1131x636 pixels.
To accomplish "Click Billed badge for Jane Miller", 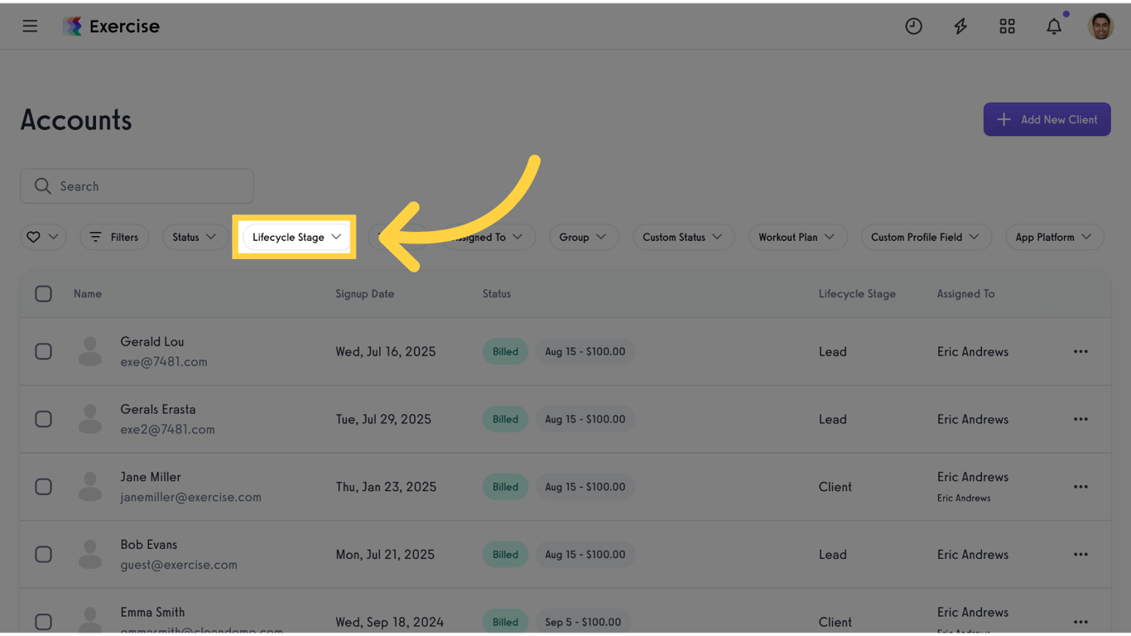I will click(x=505, y=487).
